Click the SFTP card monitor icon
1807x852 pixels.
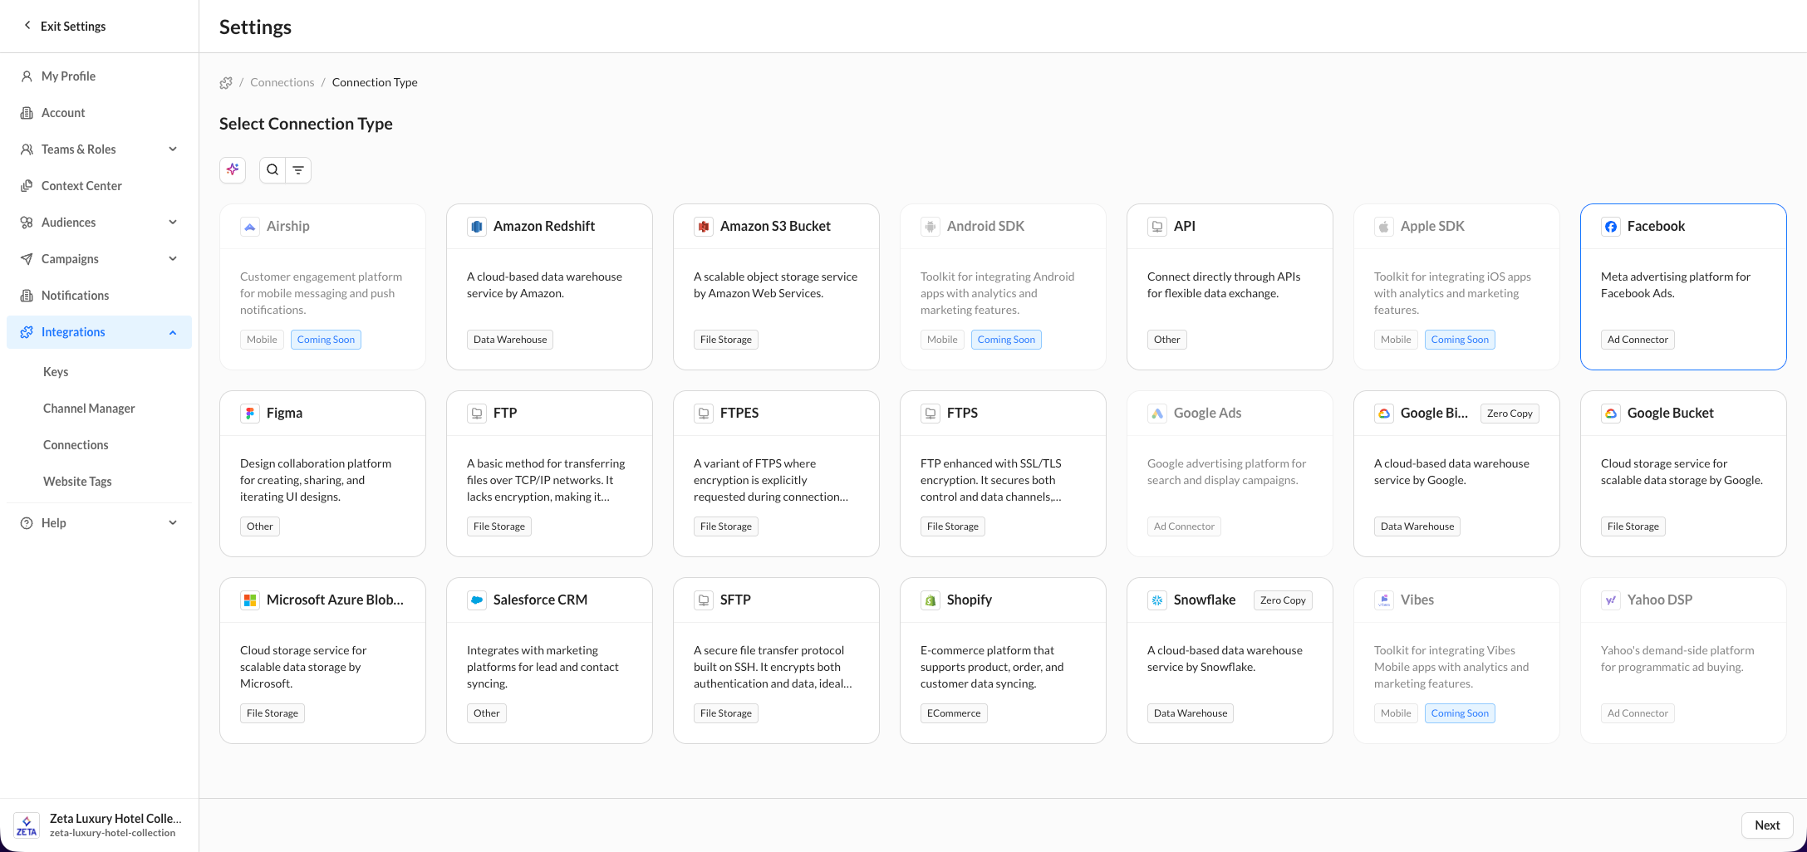point(704,600)
